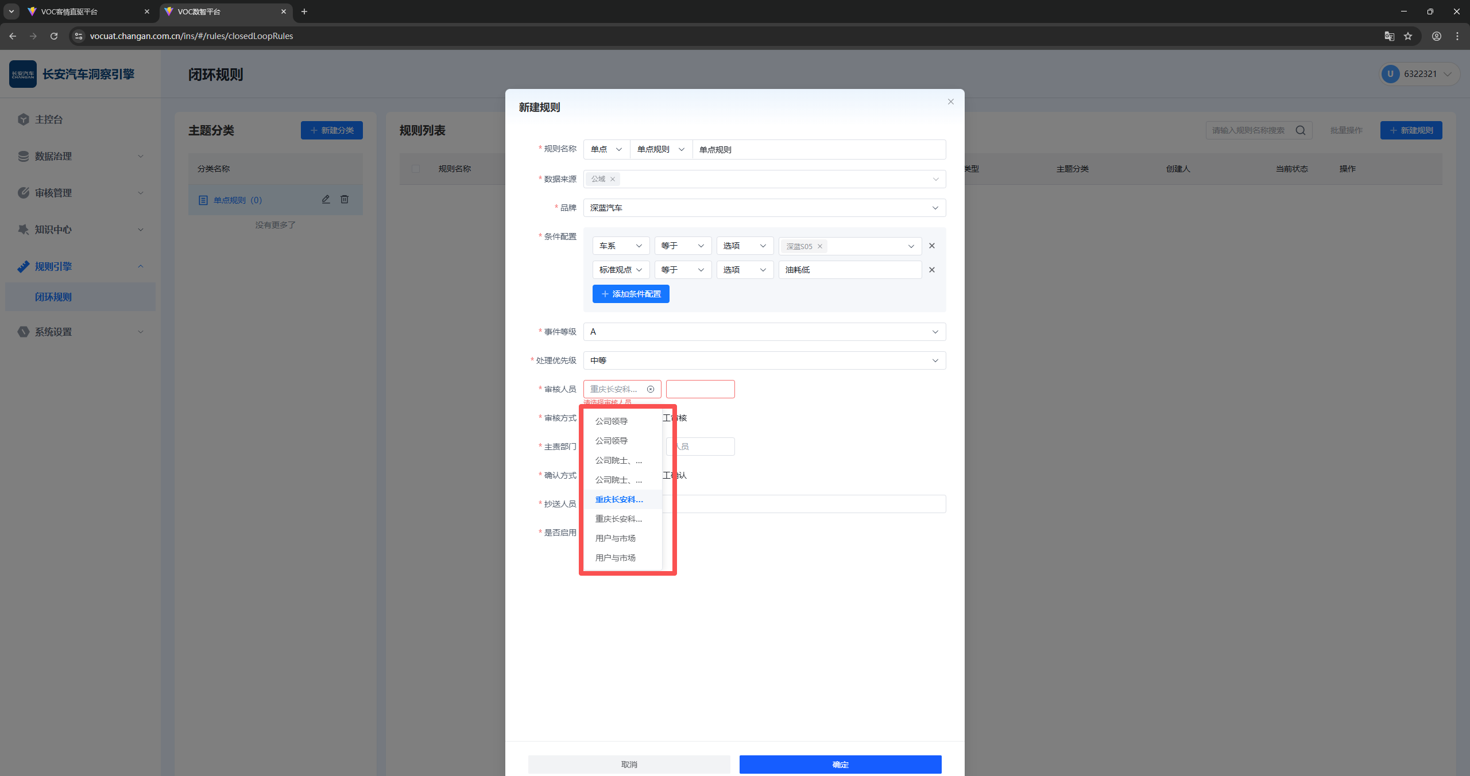Click the trash icon for 单点规则 category

(x=345, y=199)
